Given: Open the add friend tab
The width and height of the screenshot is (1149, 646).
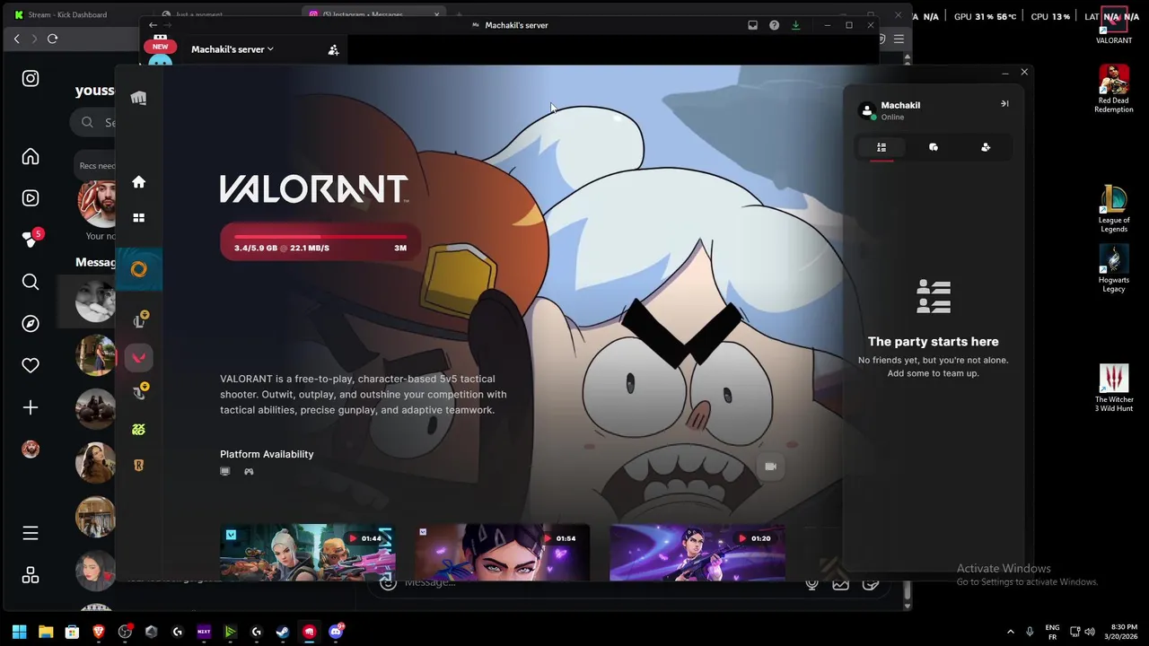Looking at the screenshot, I should tap(986, 147).
